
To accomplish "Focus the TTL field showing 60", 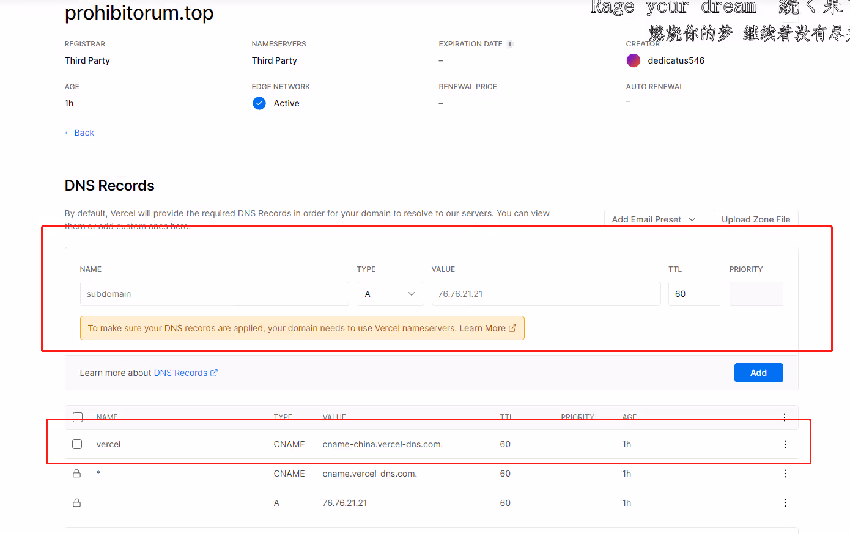I will 695,294.
